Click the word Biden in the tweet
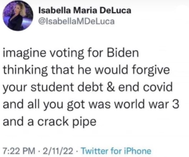Screen dimensions: 189x157 (x=123, y=53)
